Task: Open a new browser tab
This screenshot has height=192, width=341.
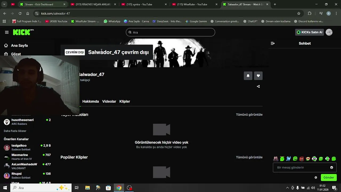Action: coord(275,4)
